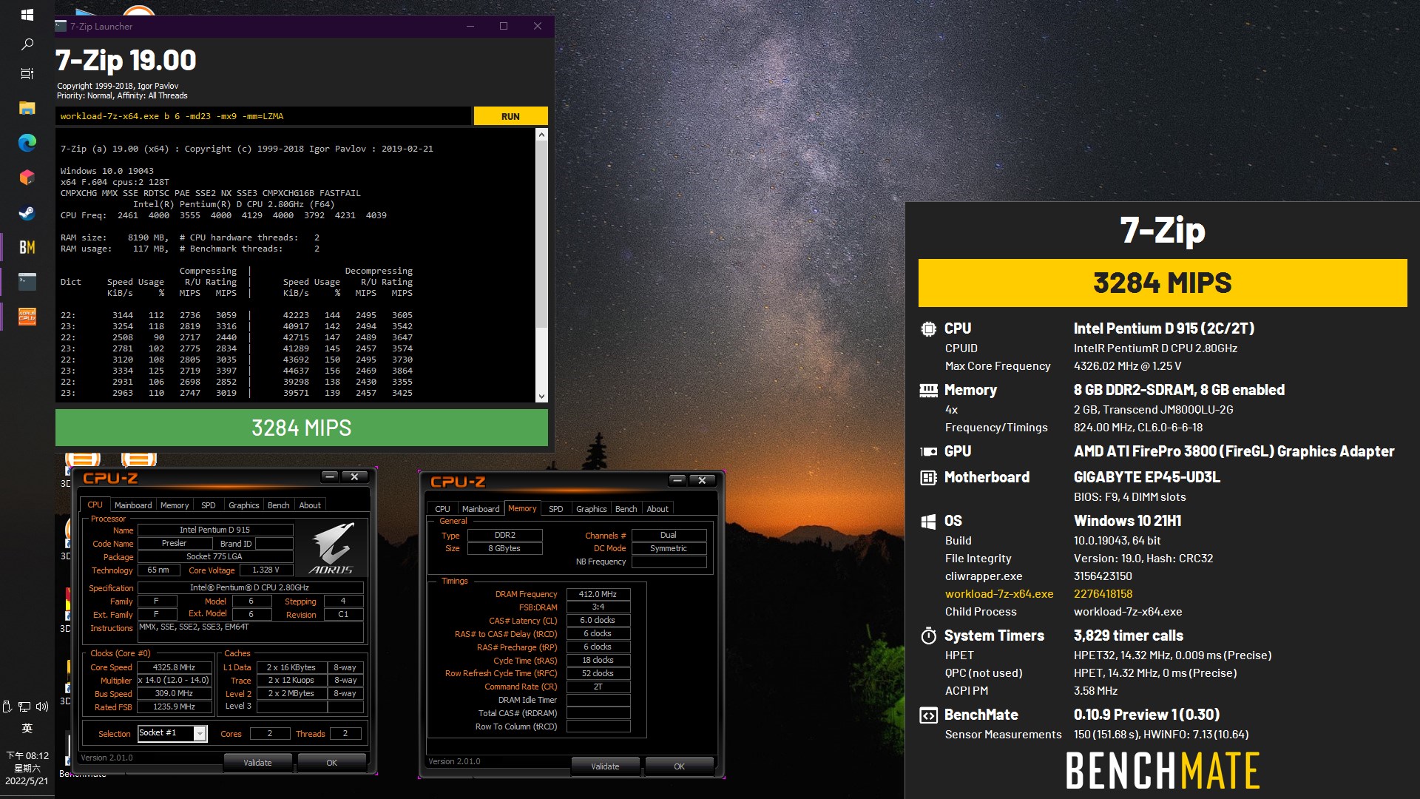The width and height of the screenshot is (1420, 799).
Task: Open Microsoft Edge taskbar icon
Action: 27,143
